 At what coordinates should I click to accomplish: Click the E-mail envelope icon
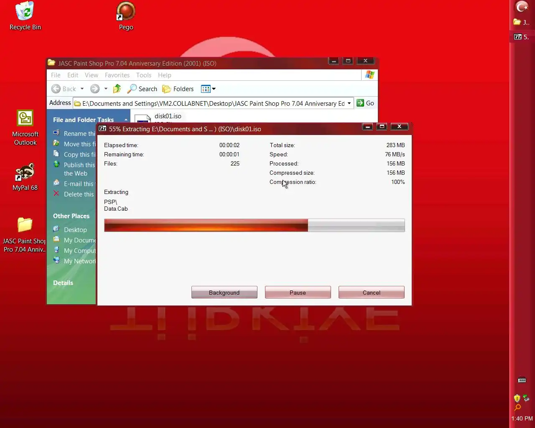[x=56, y=183]
